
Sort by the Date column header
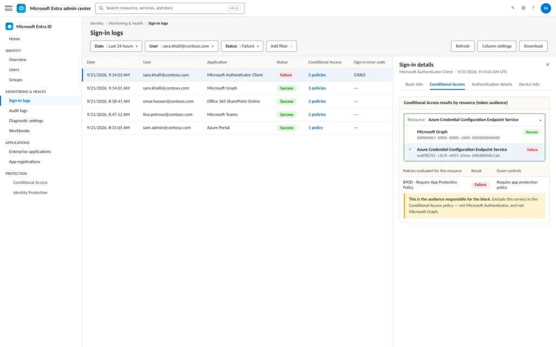coord(91,62)
